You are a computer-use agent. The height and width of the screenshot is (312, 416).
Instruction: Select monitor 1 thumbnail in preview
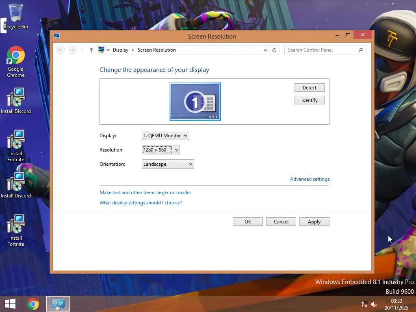pos(195,102)
